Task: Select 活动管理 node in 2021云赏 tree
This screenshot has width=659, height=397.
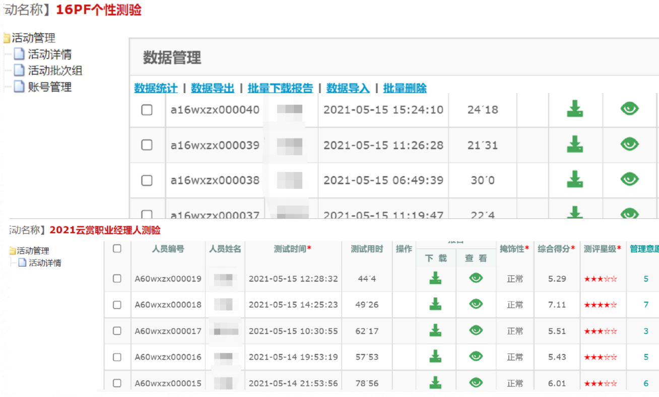Action: tap(33, 251)
